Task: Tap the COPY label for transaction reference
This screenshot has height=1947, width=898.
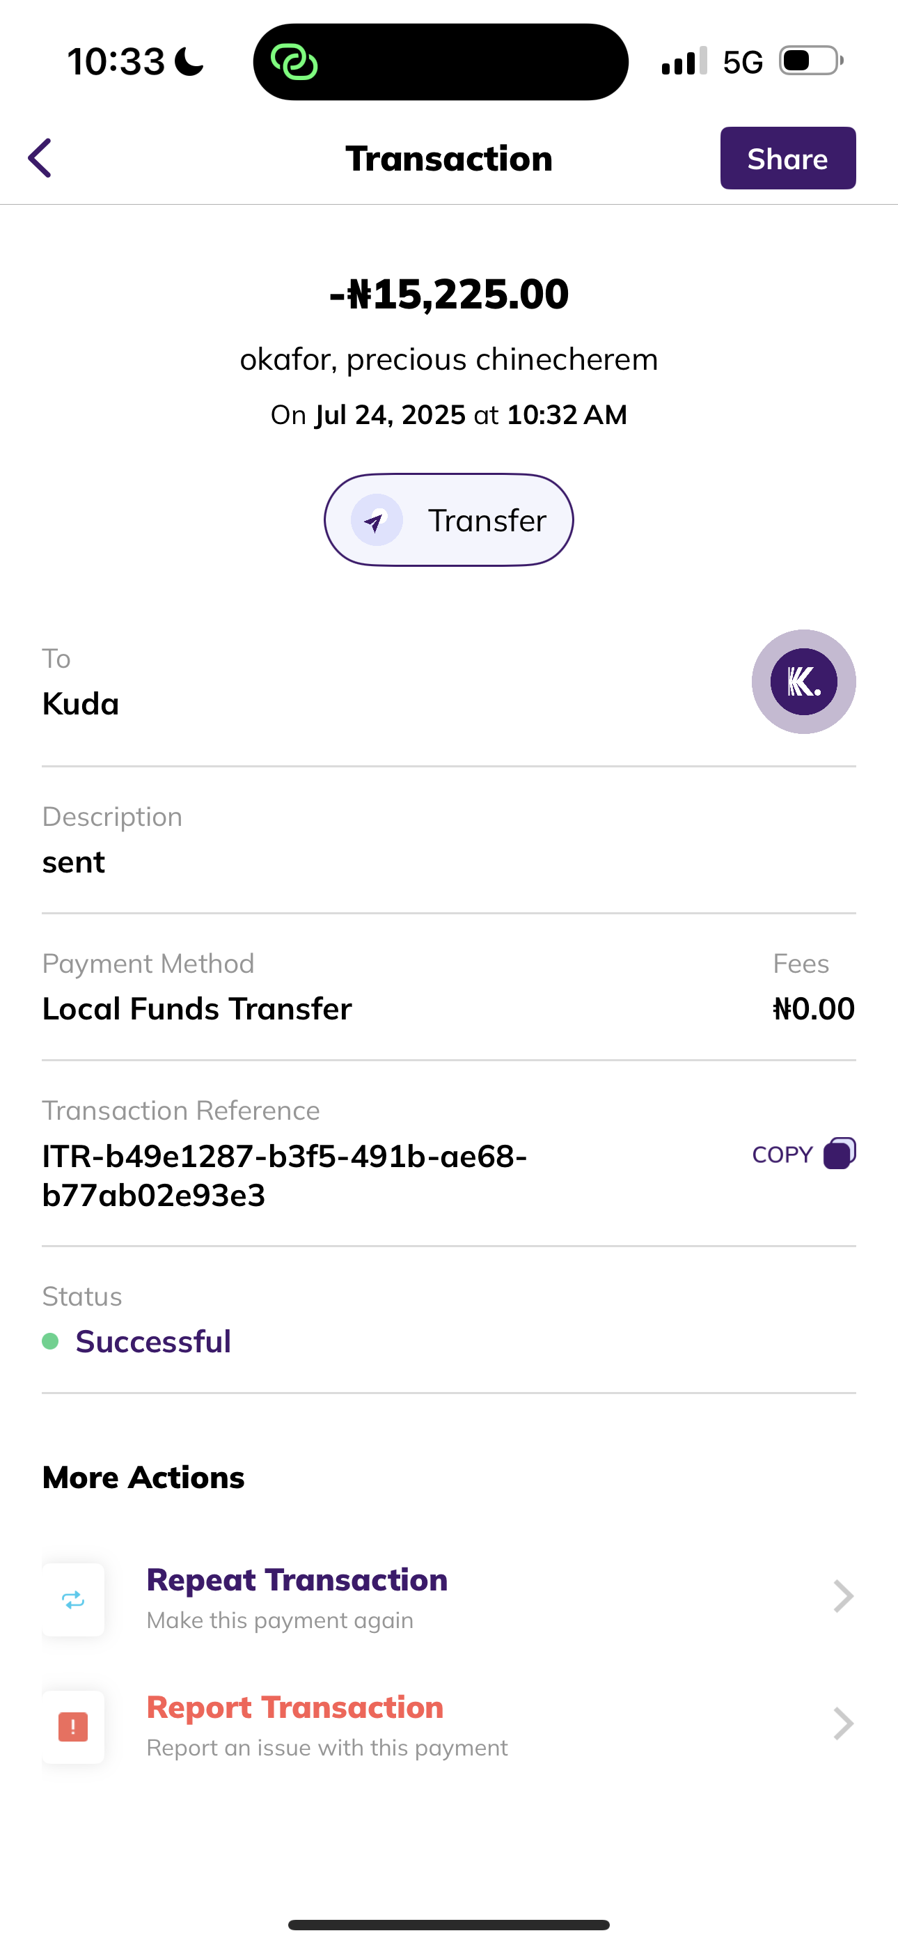Action: pos(782,1154)
